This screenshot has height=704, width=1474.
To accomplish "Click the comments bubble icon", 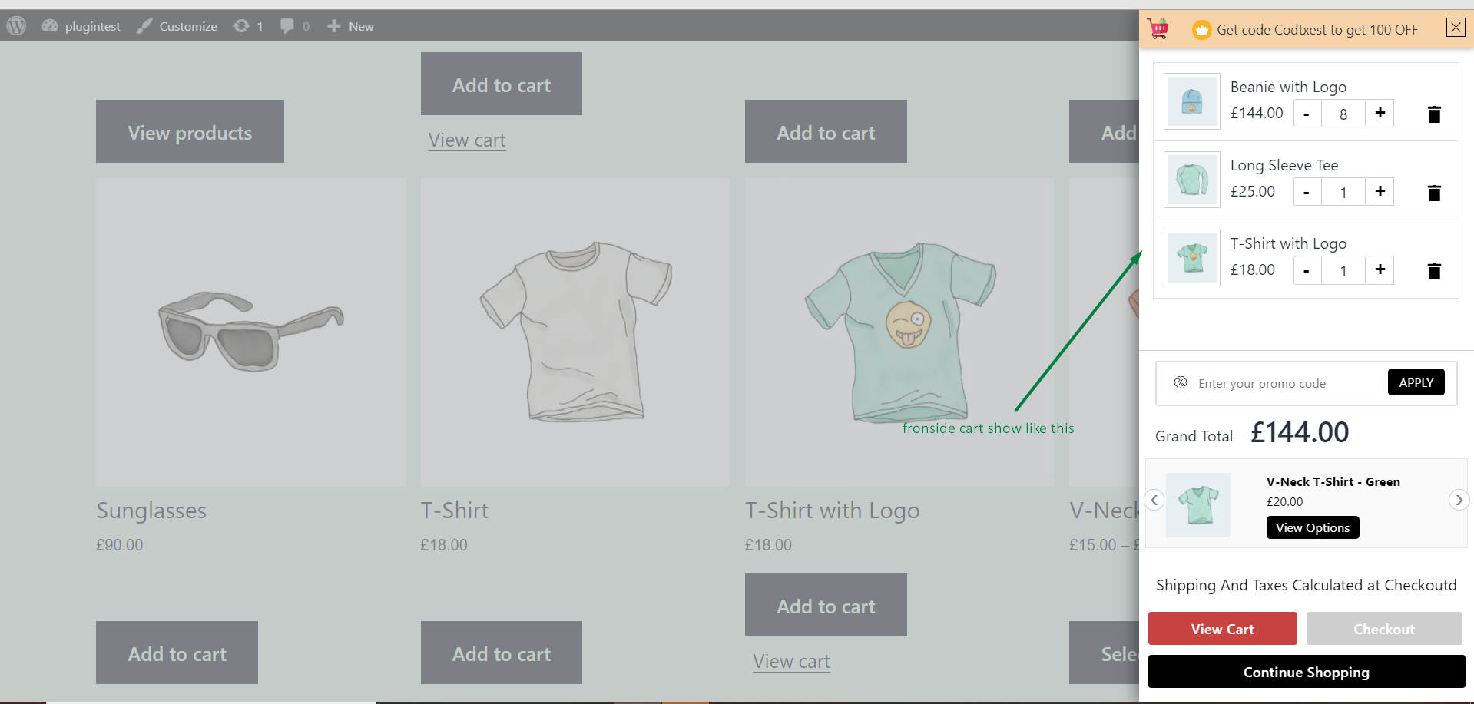I will pyautogui.click(x=287, y=26).
